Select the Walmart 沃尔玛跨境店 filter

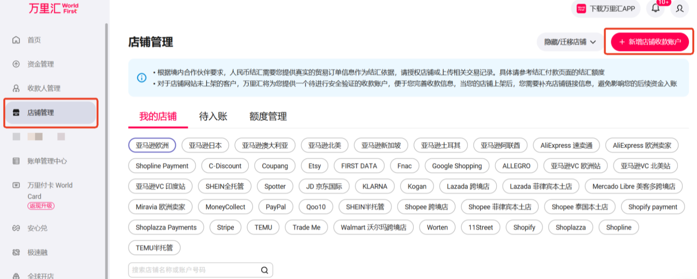coord(374,227)
